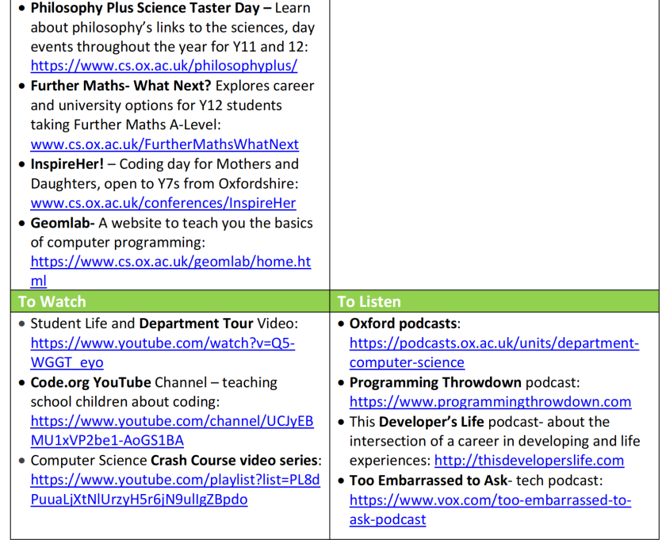Click the 'Code.org YouTube' bold text
The width and height of the screenshot is (662, 540).
click(x=90, y=382)
